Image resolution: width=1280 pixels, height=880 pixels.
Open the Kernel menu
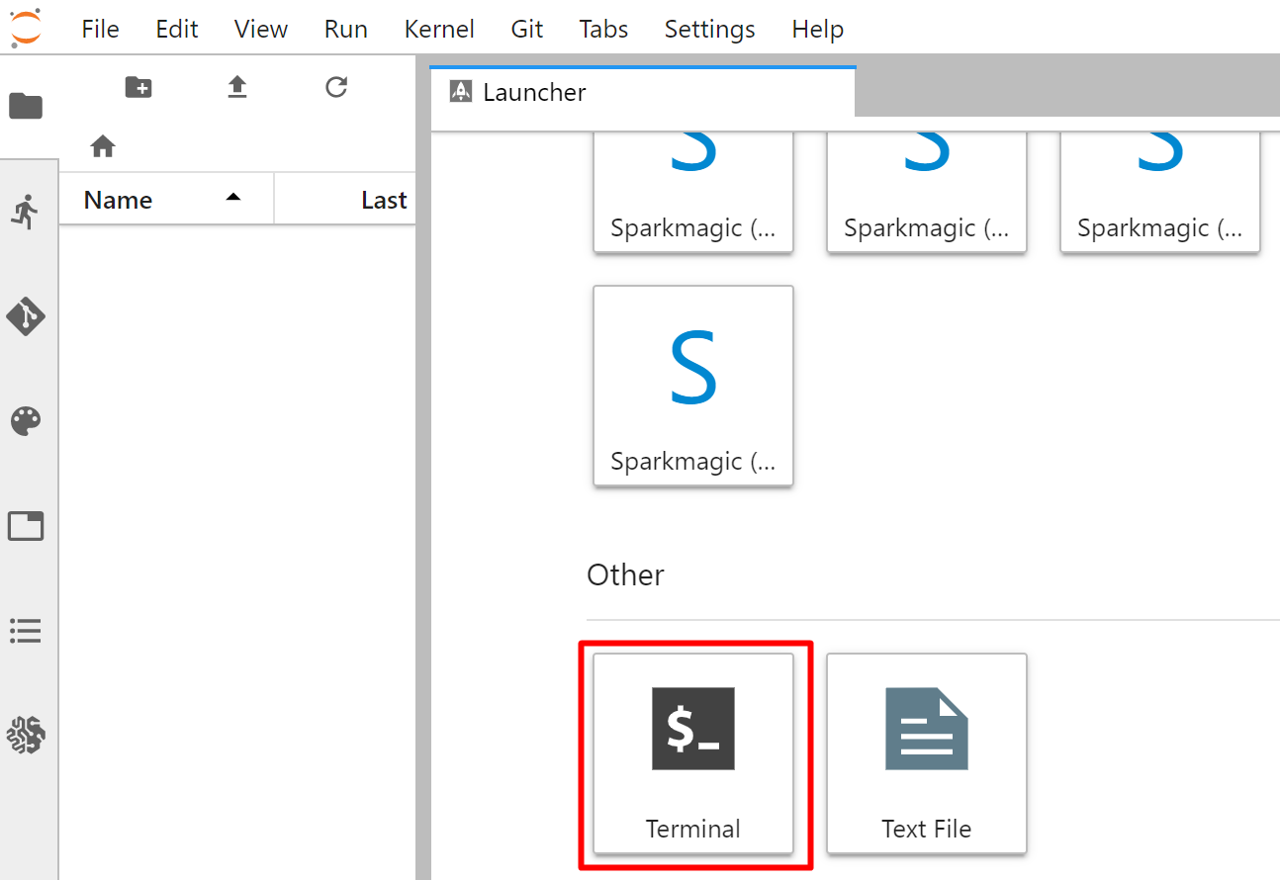pos(439,29)
